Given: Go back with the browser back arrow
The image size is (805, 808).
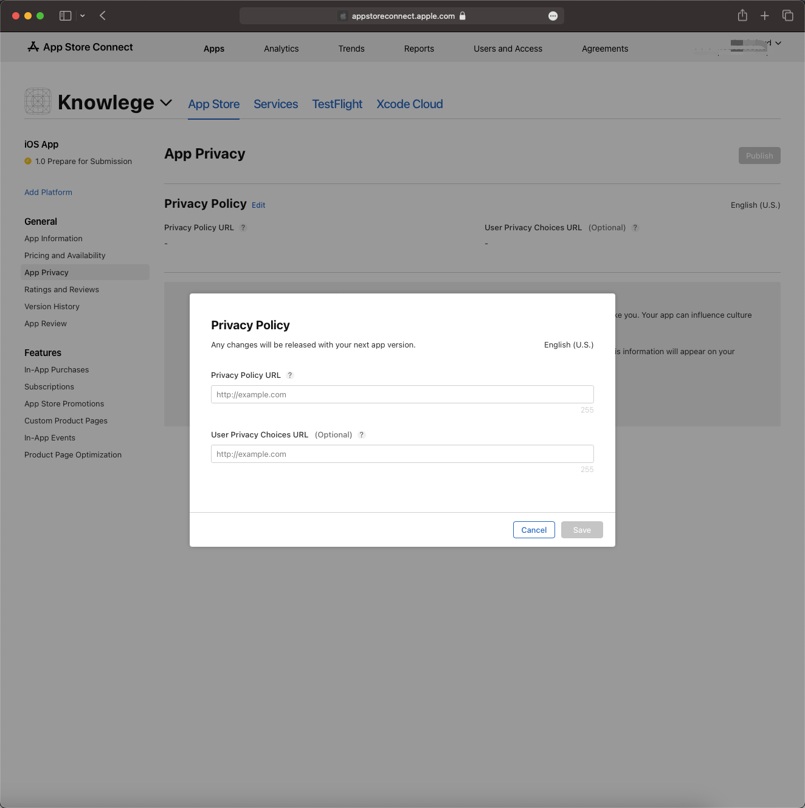Looking at the screenshot, I should click(103, 16).
